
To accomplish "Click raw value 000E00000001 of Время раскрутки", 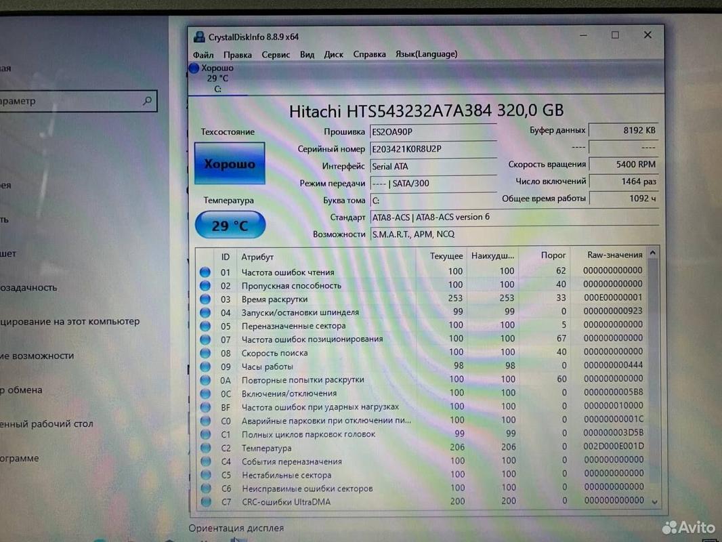I will tap(613, 297).
